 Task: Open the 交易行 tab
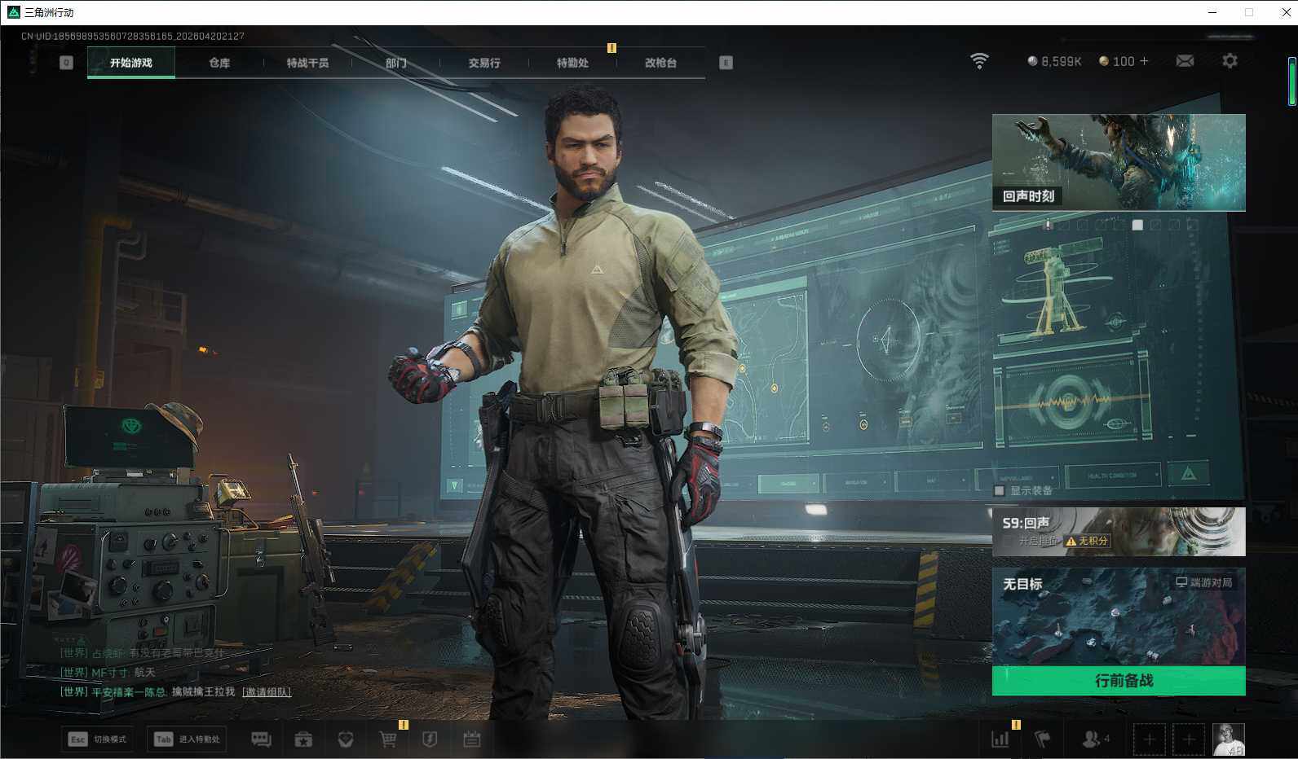(x=484, y=63)
